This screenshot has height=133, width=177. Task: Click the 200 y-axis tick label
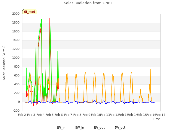point(17,93)
